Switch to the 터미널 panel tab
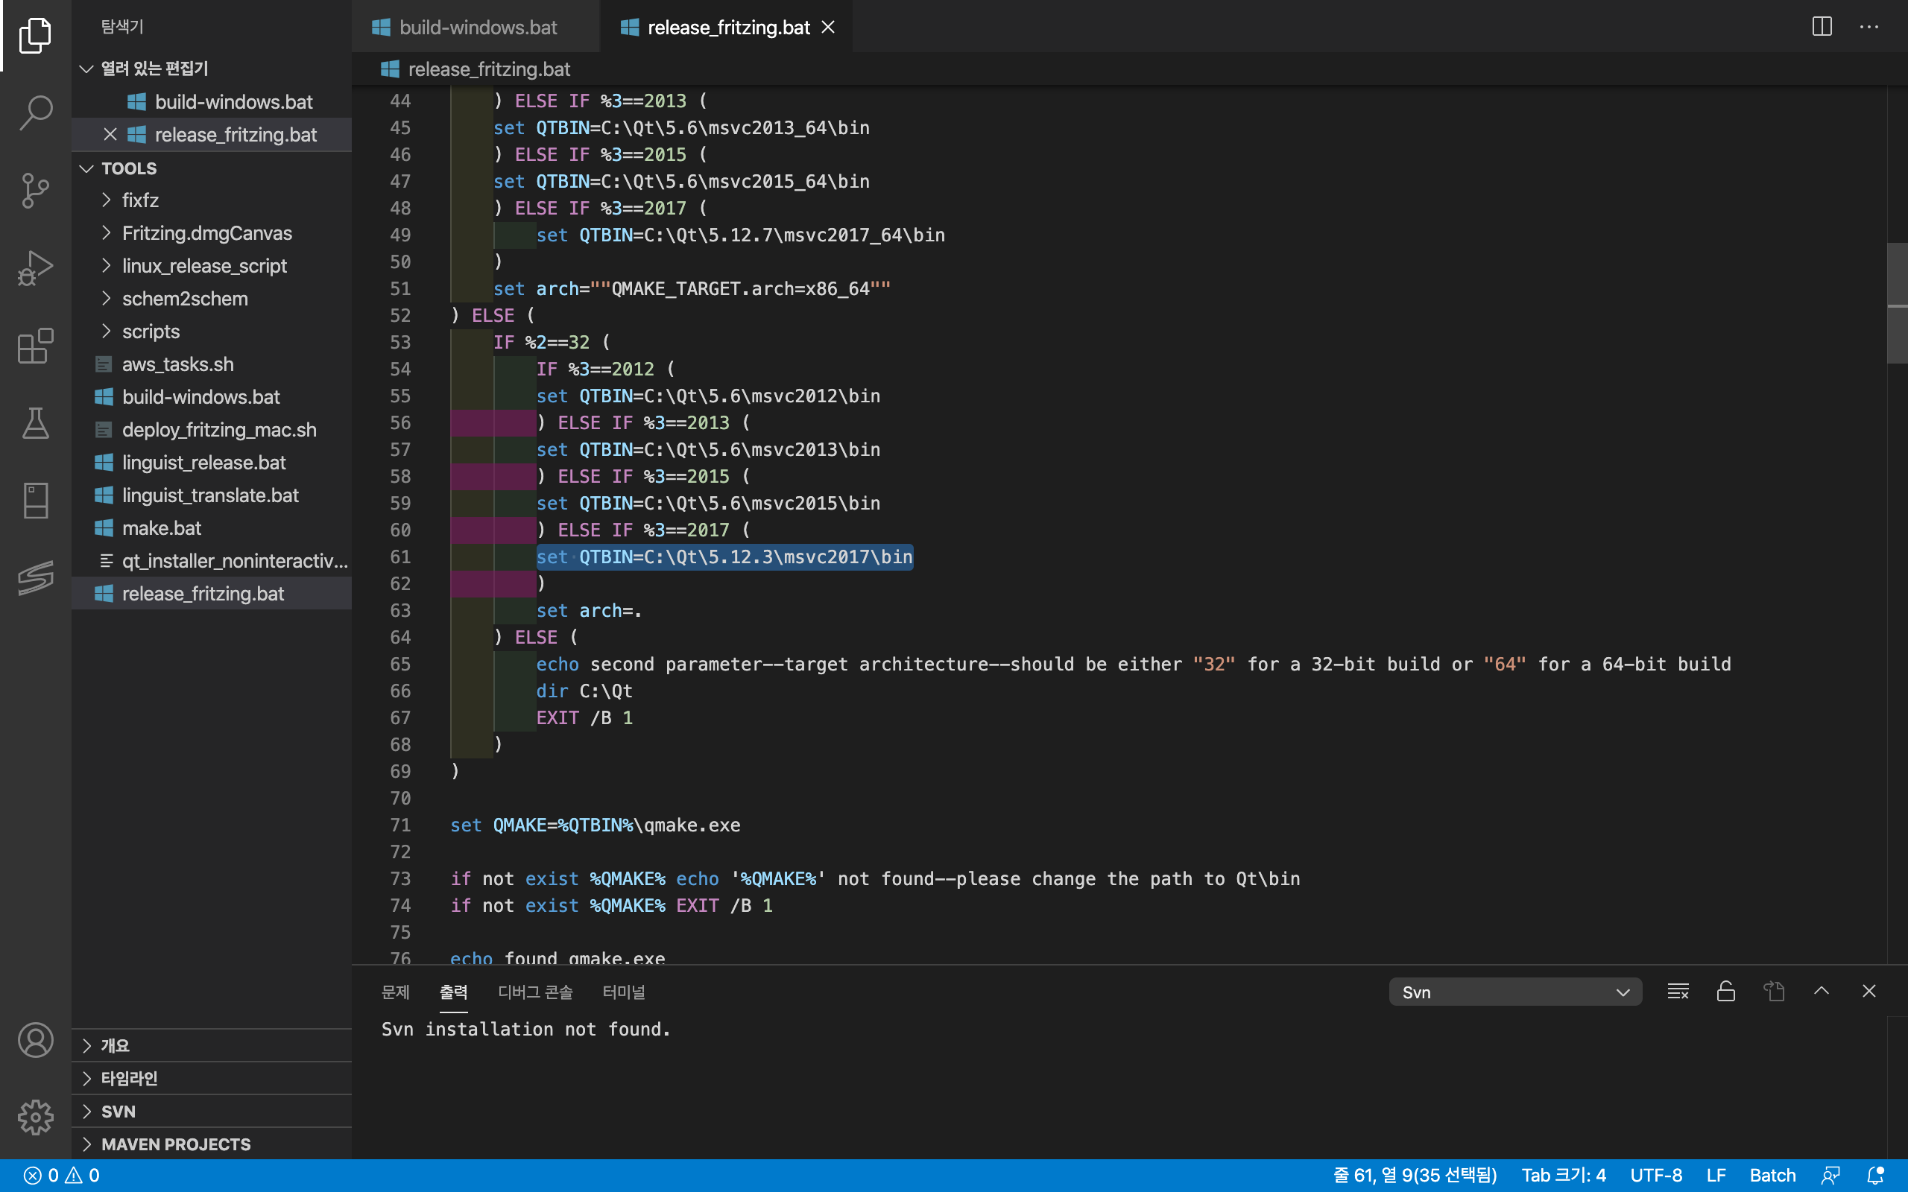This screenshot has width=1908, height=1192. tap(623, 992)
